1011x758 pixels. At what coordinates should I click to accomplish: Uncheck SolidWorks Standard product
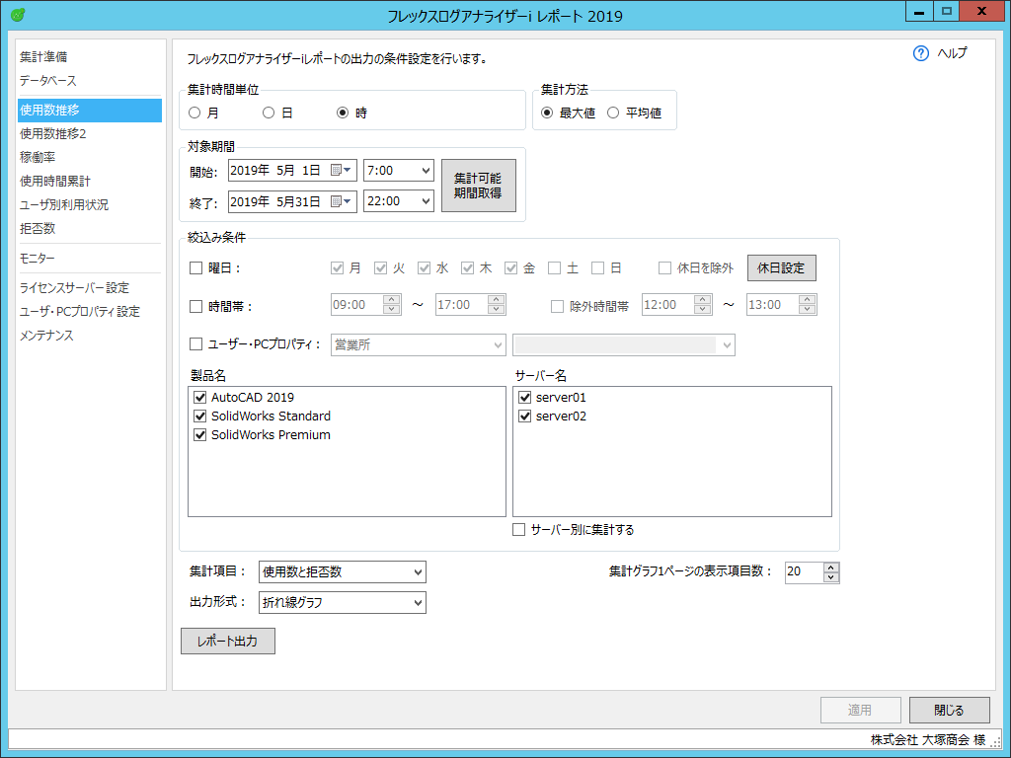click(x=199, y=416)
